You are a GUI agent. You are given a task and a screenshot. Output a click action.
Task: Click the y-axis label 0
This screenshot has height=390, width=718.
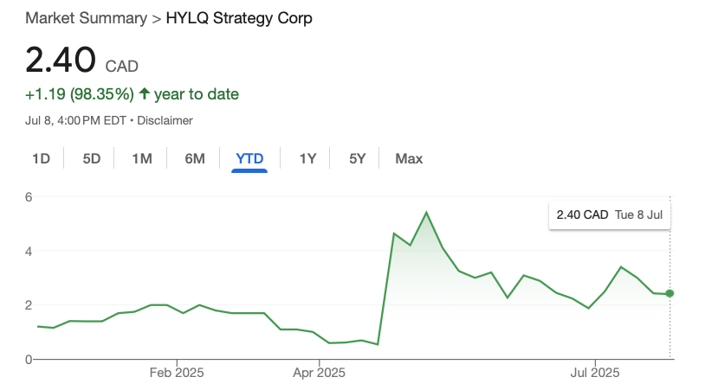point(29,360)
